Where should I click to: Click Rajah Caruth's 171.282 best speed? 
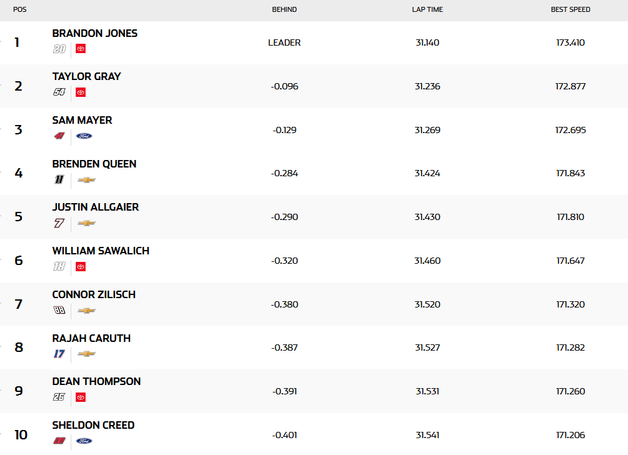pos(570,347)
